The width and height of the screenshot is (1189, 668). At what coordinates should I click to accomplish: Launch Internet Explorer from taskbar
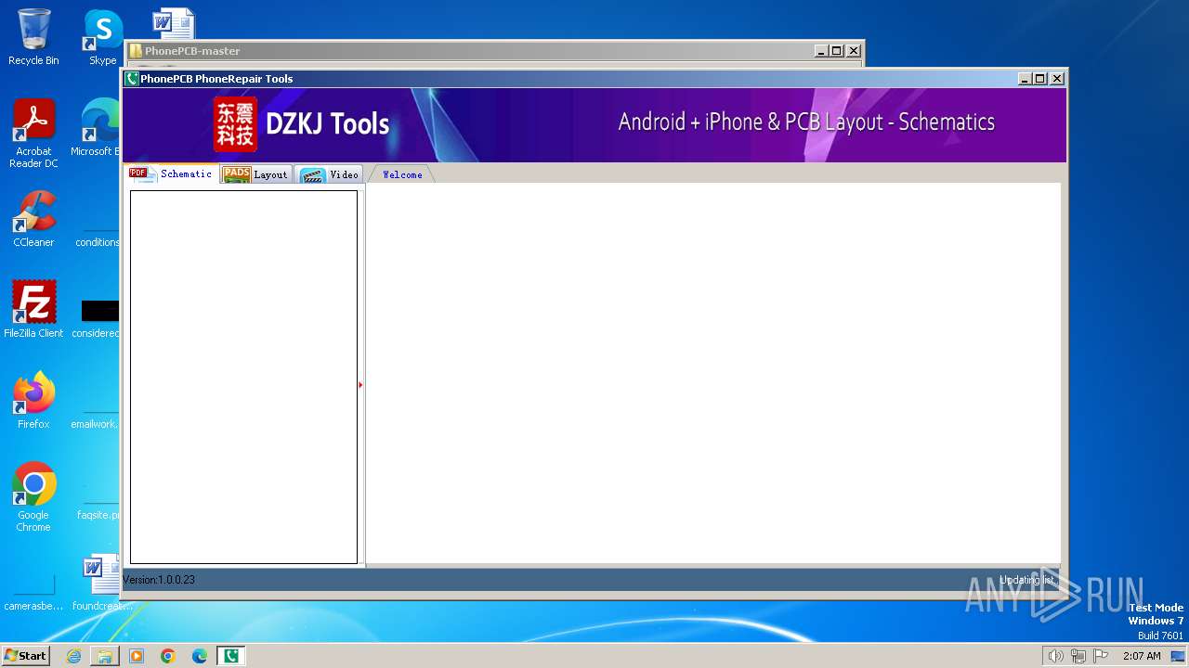(x=73, y=656)
